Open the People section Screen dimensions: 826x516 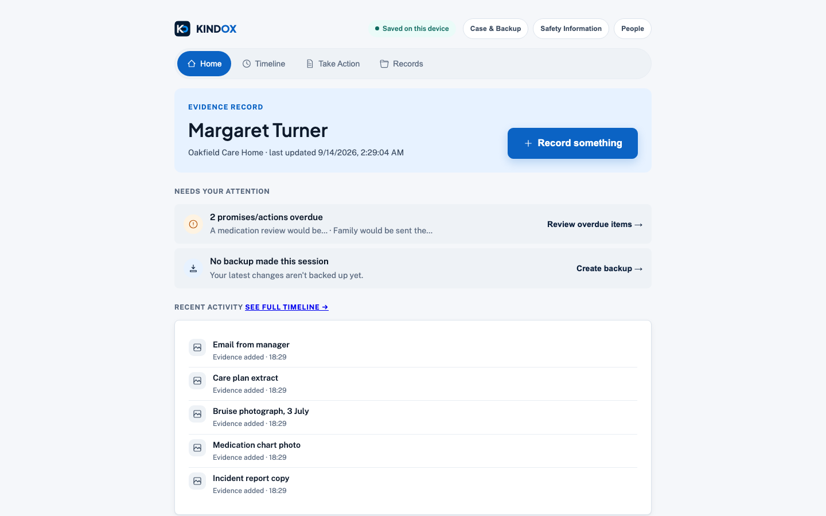633,29
